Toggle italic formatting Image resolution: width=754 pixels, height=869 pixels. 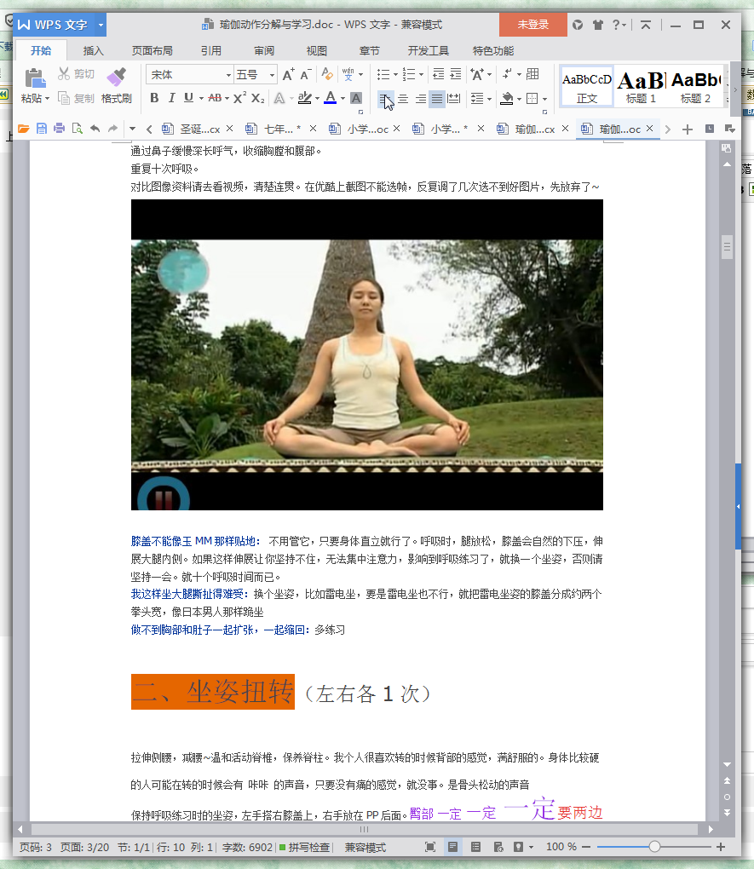(172, 98)
